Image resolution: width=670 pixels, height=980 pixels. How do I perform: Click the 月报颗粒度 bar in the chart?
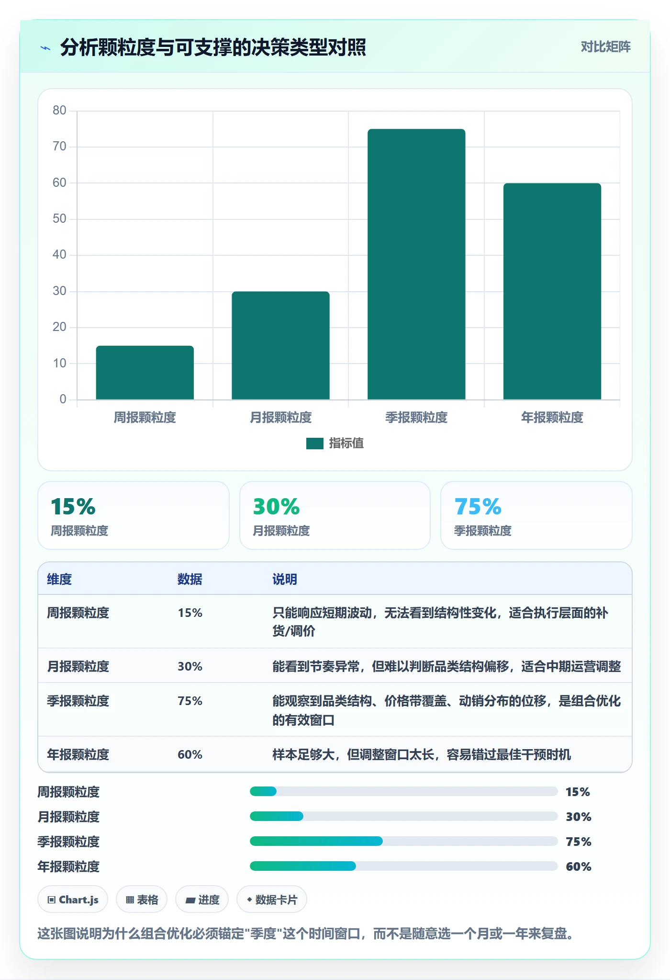[x=281, y=345]
